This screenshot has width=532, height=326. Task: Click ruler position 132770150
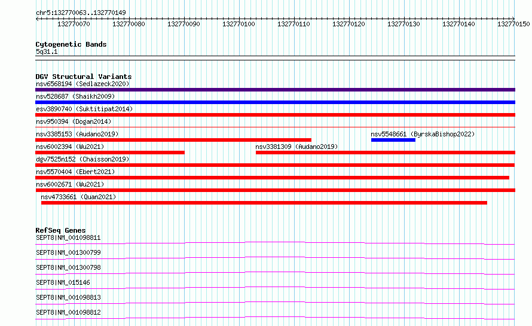coord(513,24)
